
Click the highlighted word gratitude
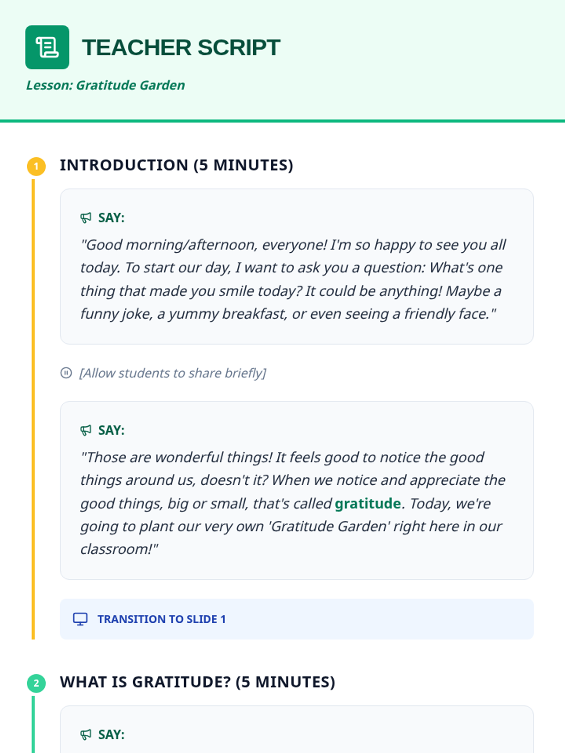(368, 504)
